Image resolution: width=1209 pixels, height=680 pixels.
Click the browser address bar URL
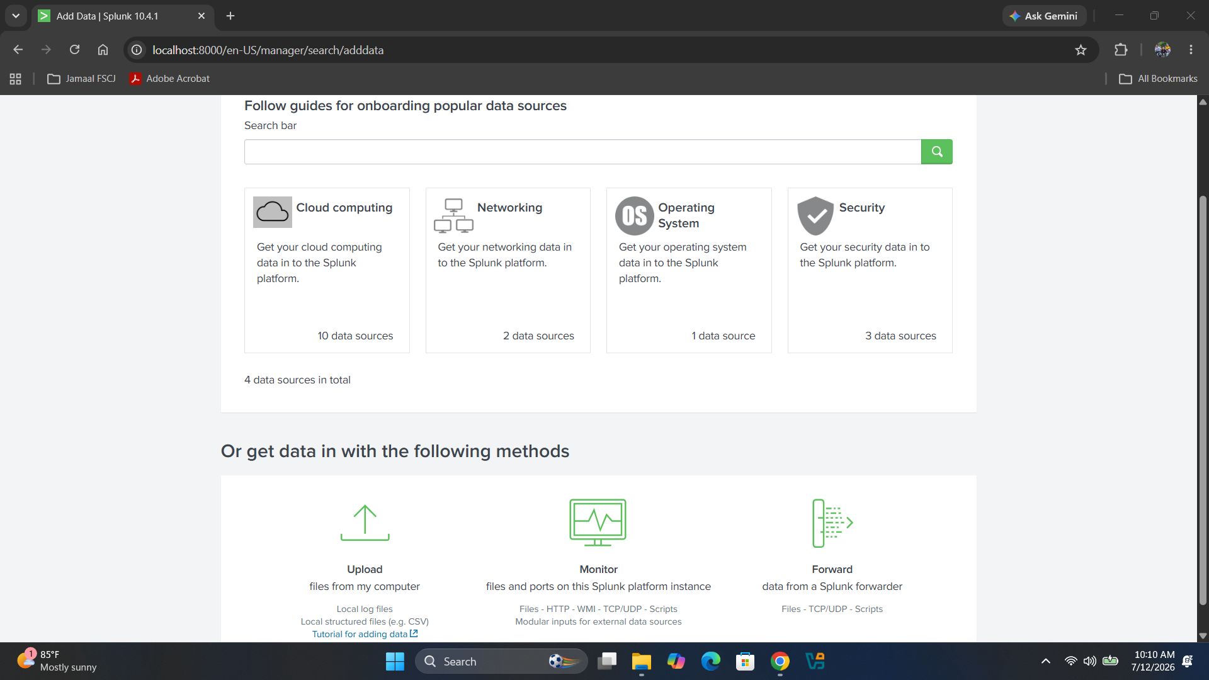[x=268, y=50]
